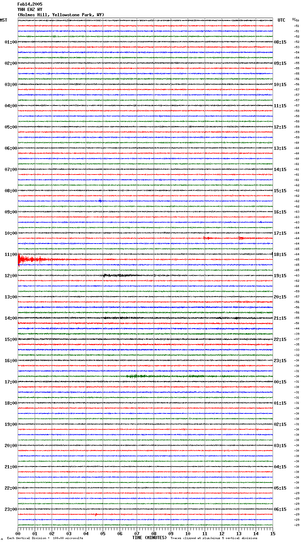This screenshot has height=543, width=301.
Task: Click the 00:15 UTC row label
Action: [x=280, y=382]
